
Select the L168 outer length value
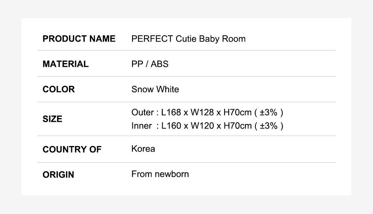[x=171, y=113]
